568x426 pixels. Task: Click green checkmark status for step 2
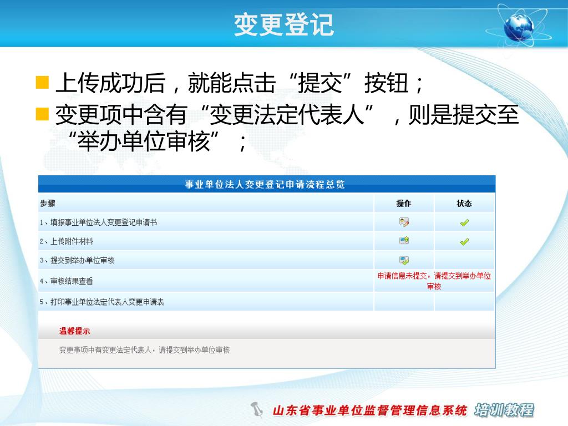click(x=464, y=242)
